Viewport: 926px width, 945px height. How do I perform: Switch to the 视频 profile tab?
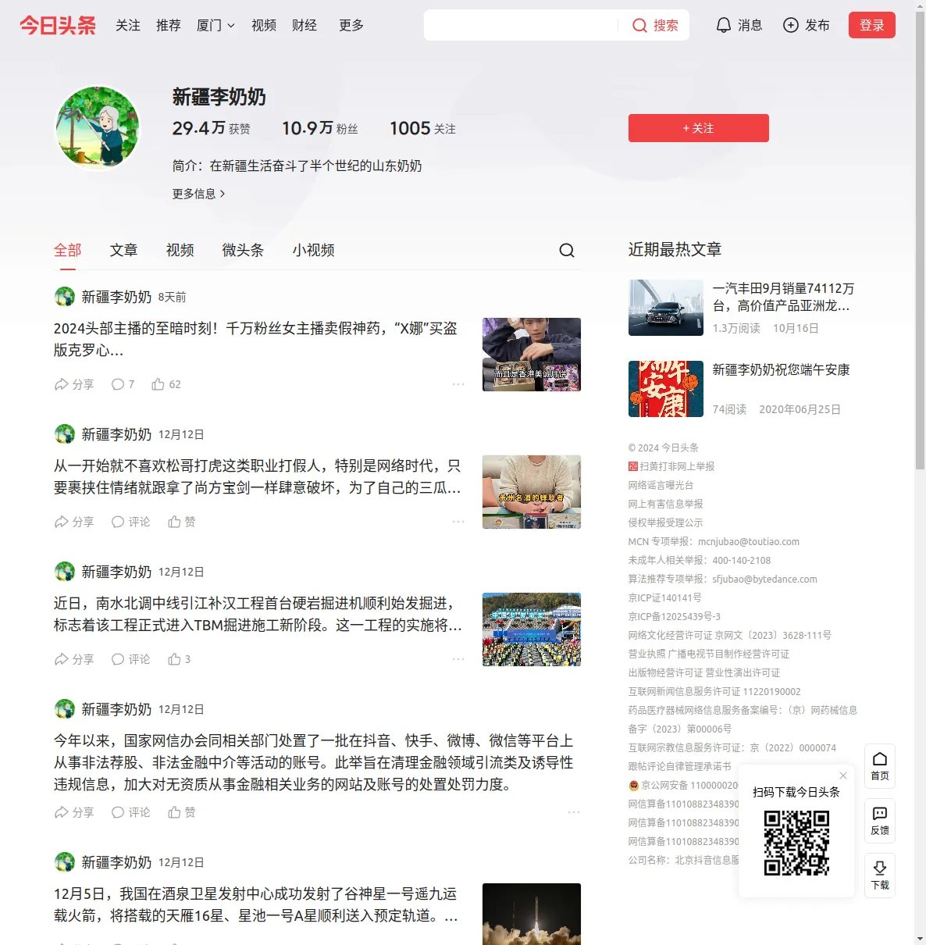point(180,250)
